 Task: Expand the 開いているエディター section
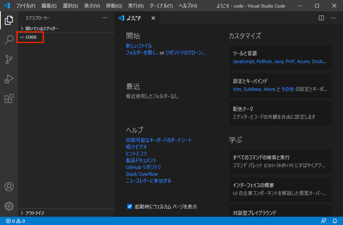pos(66,29)
